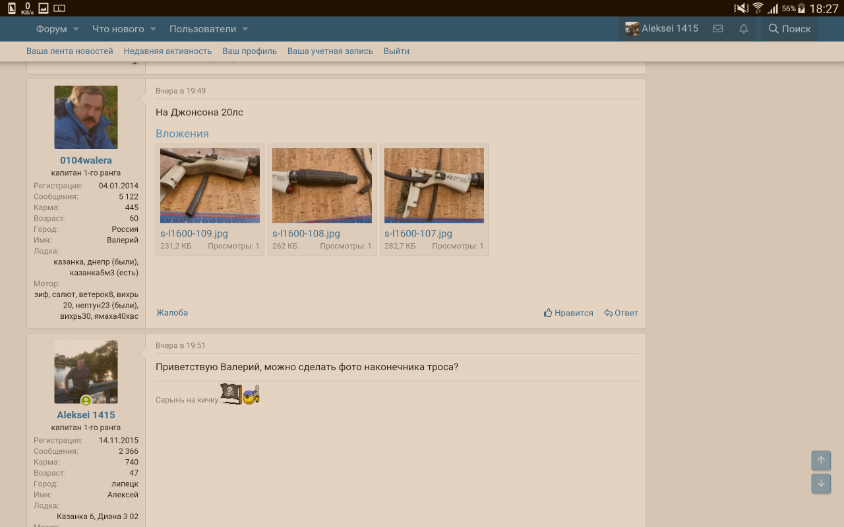Expand the Что нового dropdown arrow
The height and width of the screenshot is (527, 844).
click(153, 29)
